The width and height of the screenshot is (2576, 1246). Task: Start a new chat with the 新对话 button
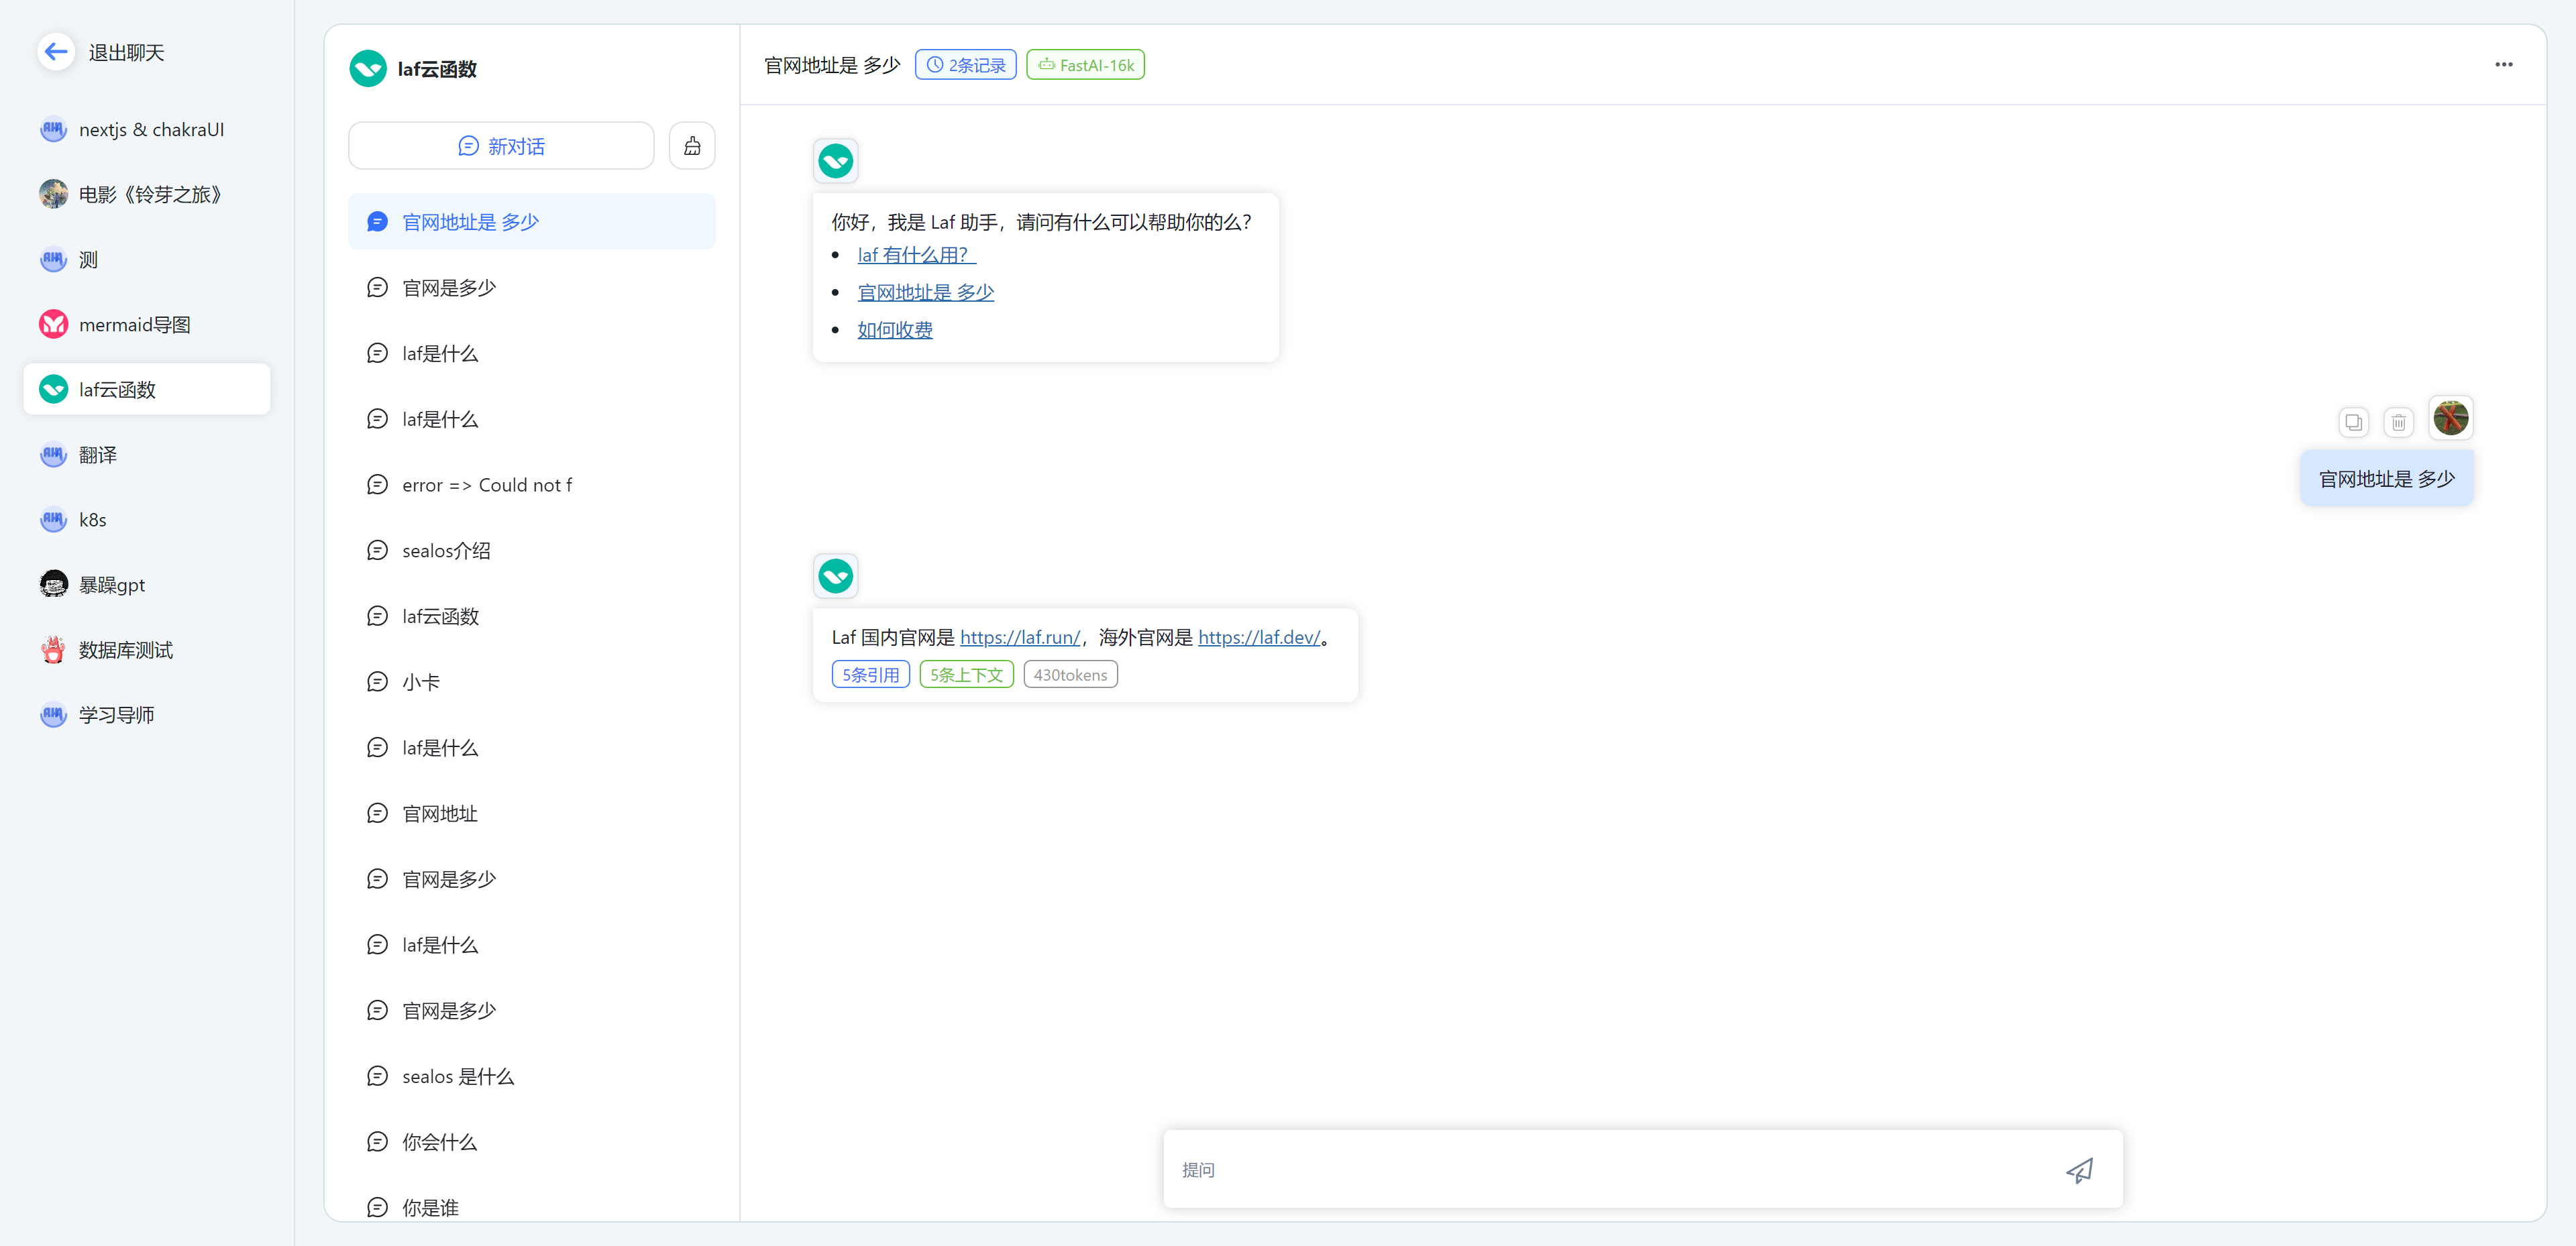500,145
